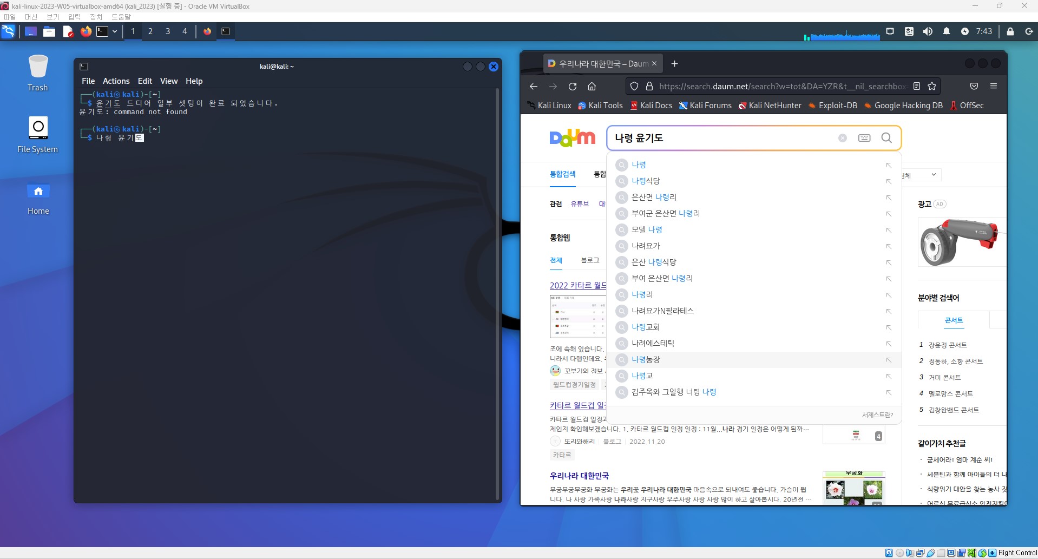
Task: Launch the text editor from the panel
Action: 68,31
